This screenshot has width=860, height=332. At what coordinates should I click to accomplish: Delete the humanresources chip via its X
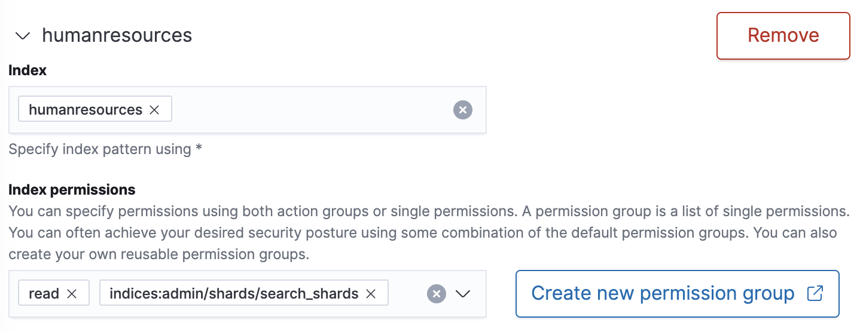click(154, 110)
